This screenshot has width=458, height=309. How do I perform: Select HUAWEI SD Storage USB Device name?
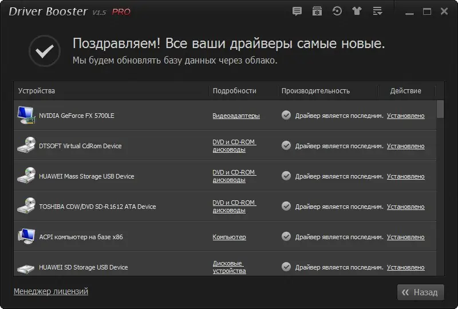point(83,267)
